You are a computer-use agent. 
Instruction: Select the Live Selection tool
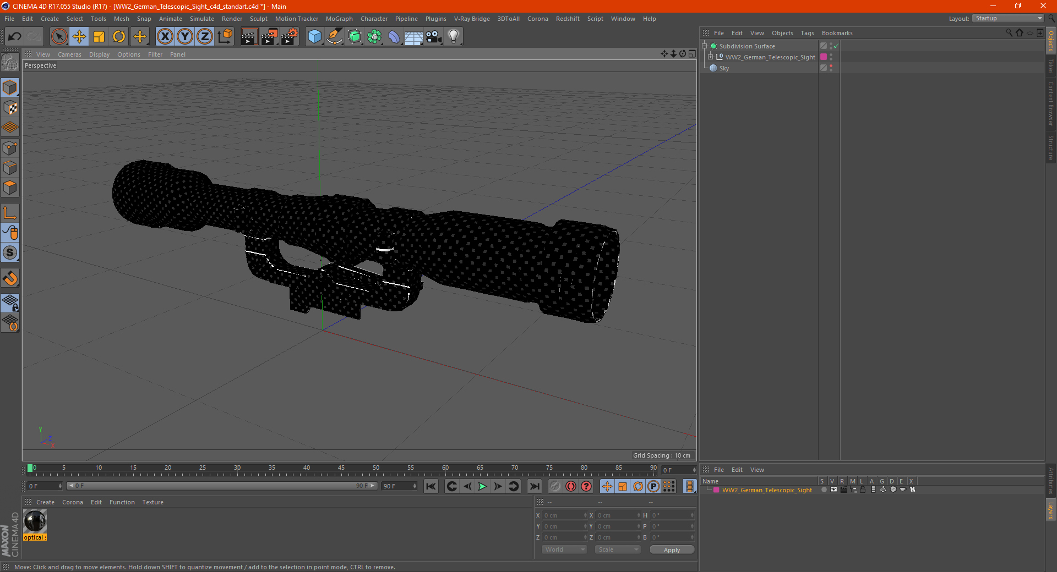[59, 37]
